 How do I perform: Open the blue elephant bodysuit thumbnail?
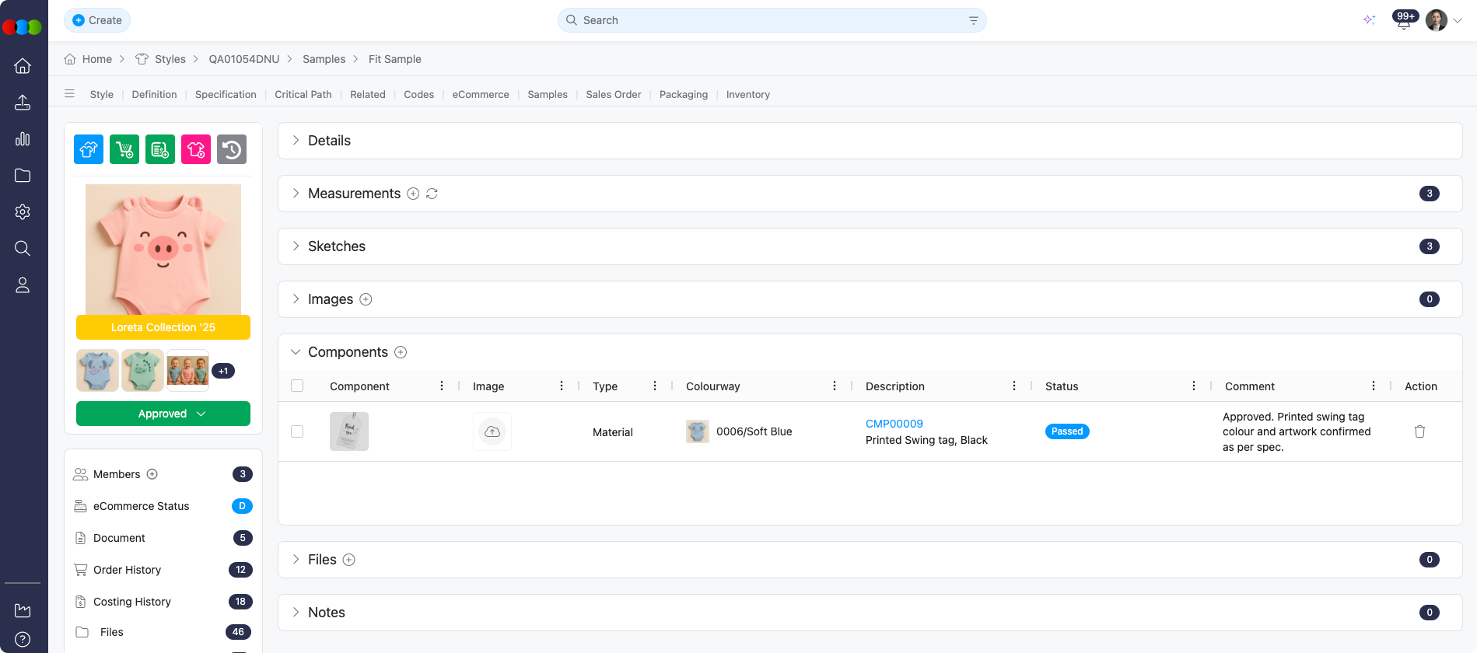(x=98, y=370)
